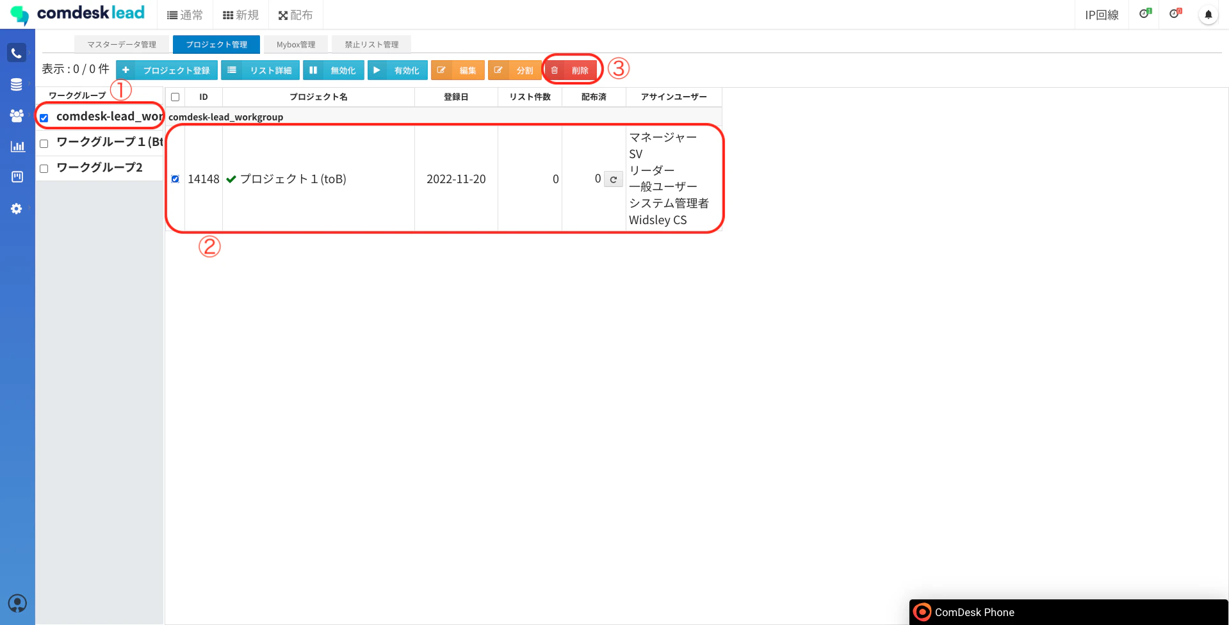Open the 配布 menu

[x=296, y=15]
